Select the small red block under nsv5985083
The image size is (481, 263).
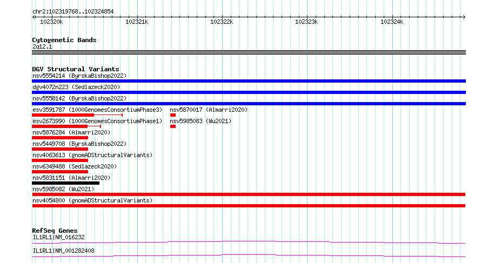coord(173,126)
